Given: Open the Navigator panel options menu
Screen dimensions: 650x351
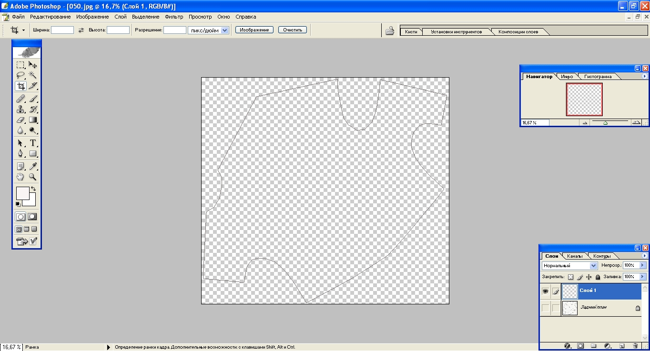Looking at the screenshot, I should click(645, 76).
